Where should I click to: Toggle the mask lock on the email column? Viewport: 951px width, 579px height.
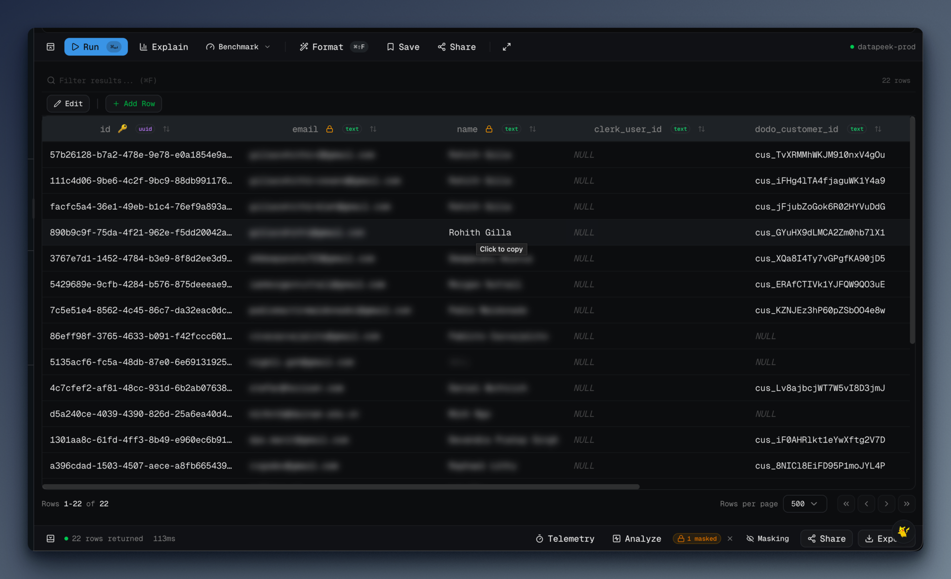(329, 129)
